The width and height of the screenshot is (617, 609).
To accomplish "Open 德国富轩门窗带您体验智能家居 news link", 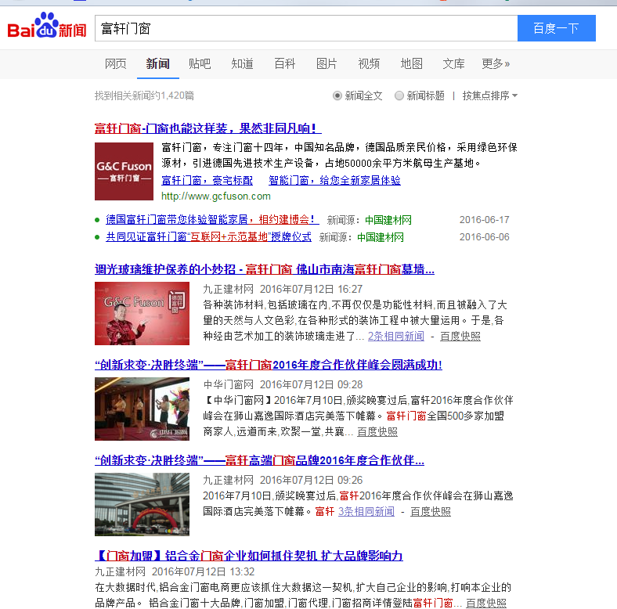I will (x=212, y=219).
